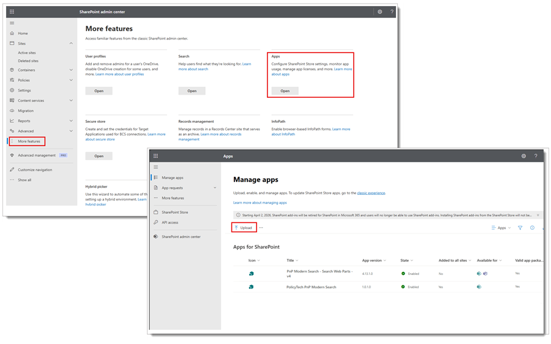The width and height of the screenshot is (551, 344).
Task: Go to Active sites in navigation
Action: (x=27, y=53)
